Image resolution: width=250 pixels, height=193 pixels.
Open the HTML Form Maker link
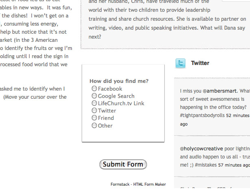[x=150, y=184]
